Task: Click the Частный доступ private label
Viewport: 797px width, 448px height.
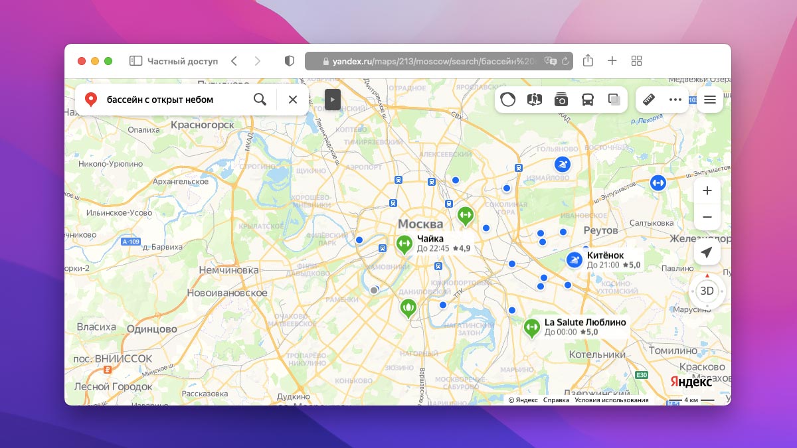Action: coord(183,61)
